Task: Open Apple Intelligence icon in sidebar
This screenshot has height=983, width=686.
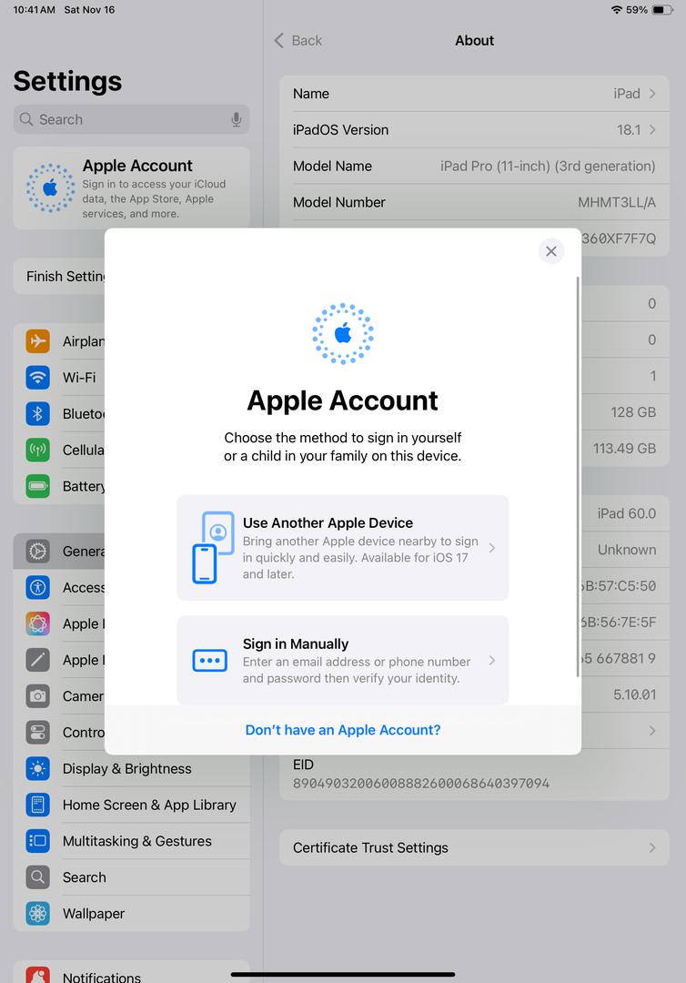Action: [37, 623]
